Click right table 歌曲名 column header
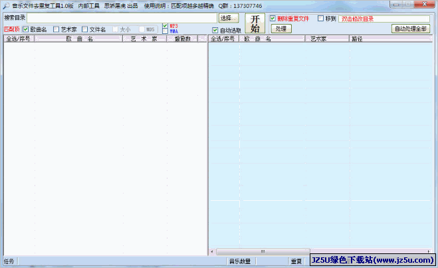 (272, 39)
